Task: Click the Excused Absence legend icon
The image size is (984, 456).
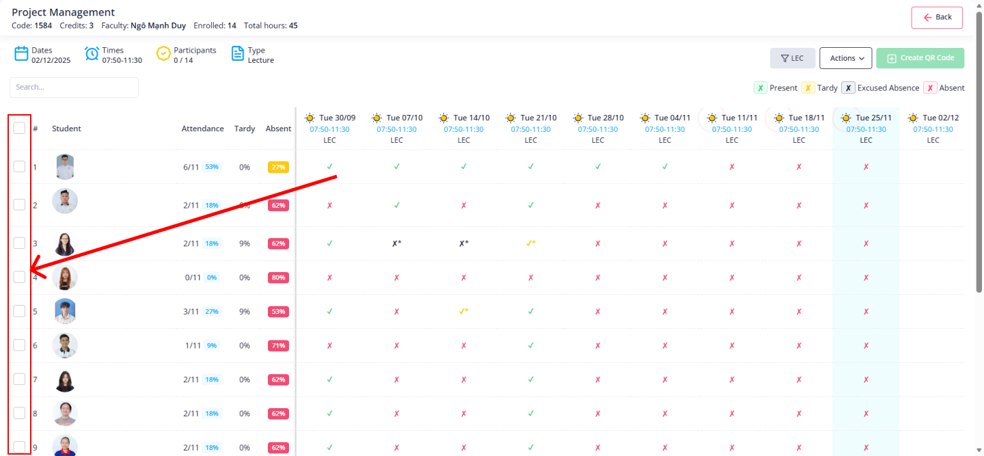Action: [848, 88]
